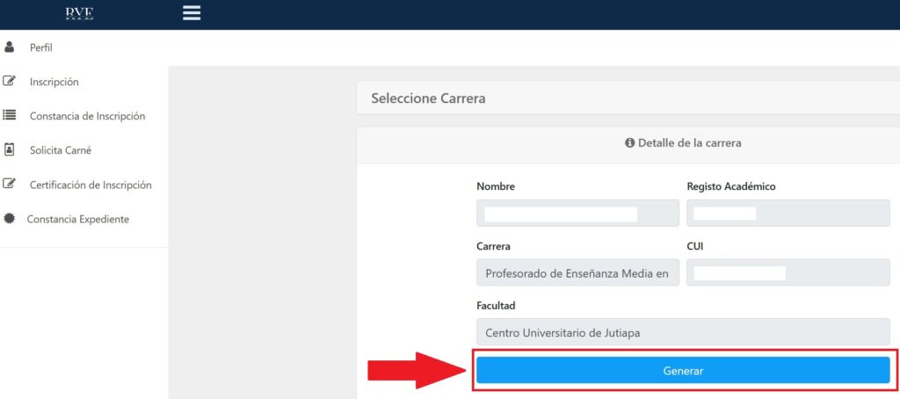Click the Certificación de Inscripción edit icon
The image size is (900, 399).
point(10,185)
